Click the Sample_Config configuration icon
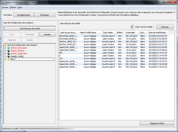This screenshot has width=178, height=132. point(9,56)
